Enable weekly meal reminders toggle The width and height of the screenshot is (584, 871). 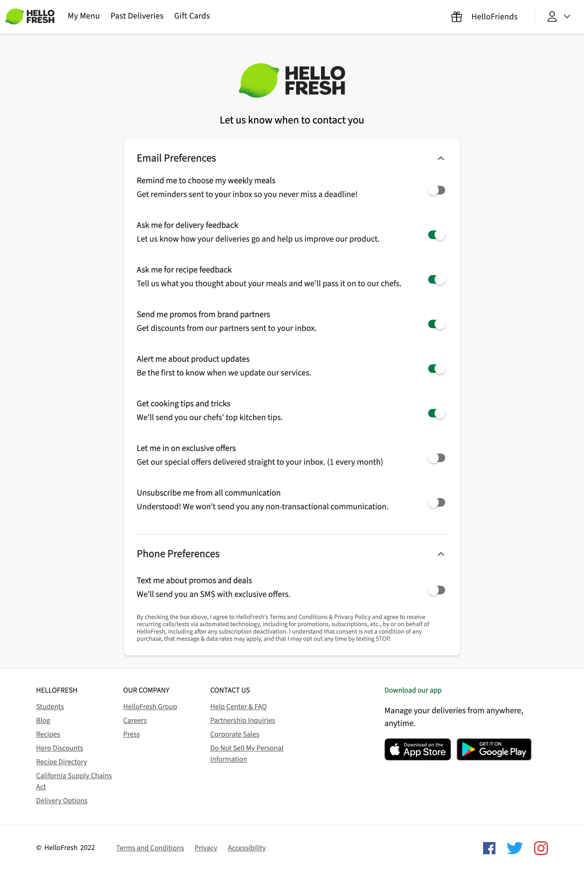tap(437, 190)
